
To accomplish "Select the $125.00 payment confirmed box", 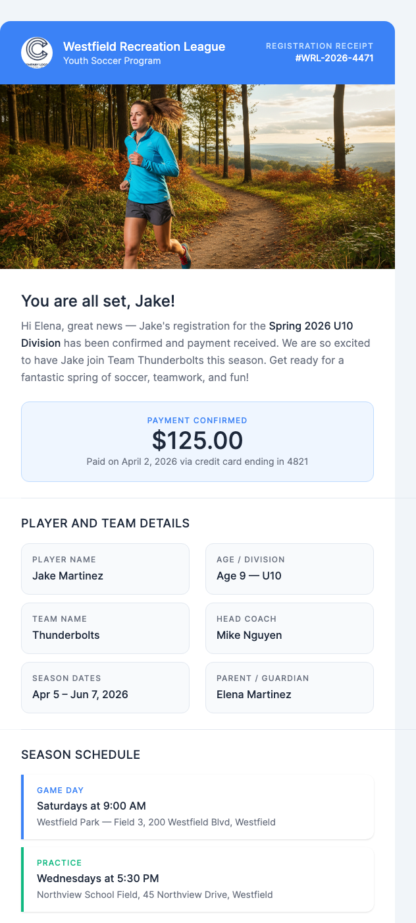I will 197,441.
